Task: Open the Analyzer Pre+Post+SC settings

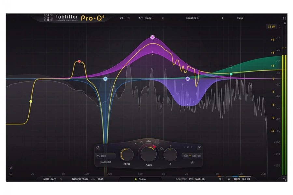Action: (197, 179)
